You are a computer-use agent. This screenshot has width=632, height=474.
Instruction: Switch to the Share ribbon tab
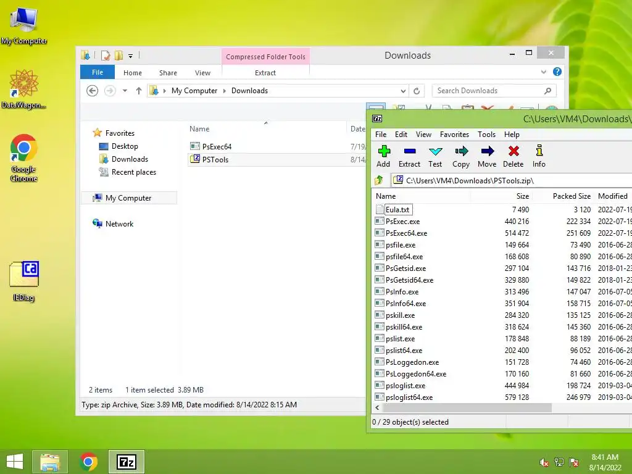168,73
